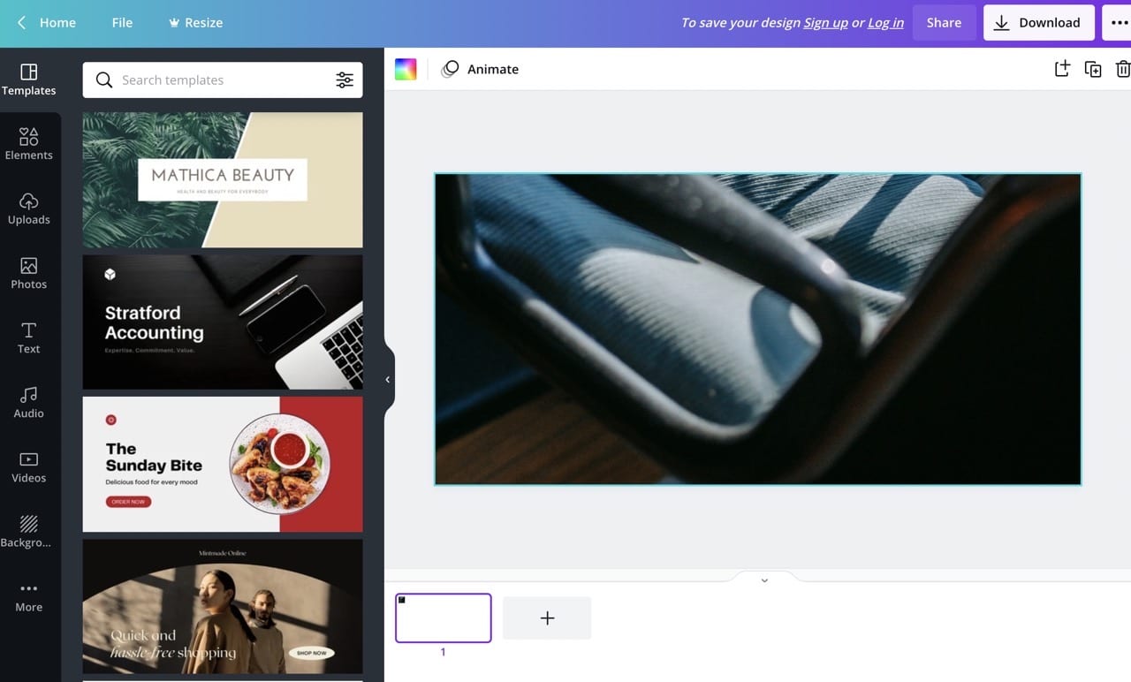Open the Text sidebar tab
The width and height of the screenshot is (1131, 682).
(29, 337)
